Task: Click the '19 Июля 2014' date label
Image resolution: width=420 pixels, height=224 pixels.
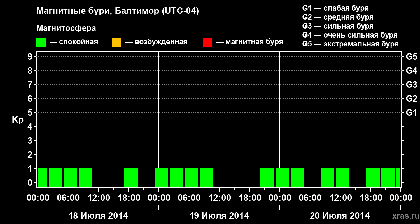Action: 219,216
